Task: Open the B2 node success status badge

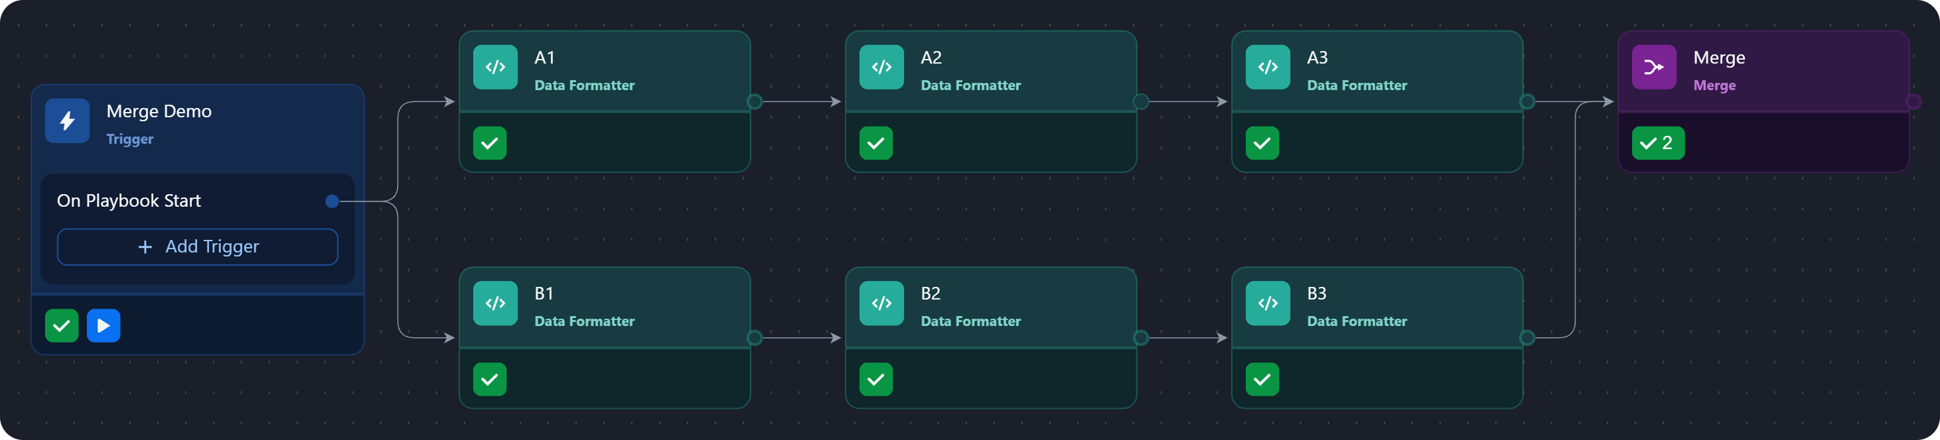Action: coord(876,379)
